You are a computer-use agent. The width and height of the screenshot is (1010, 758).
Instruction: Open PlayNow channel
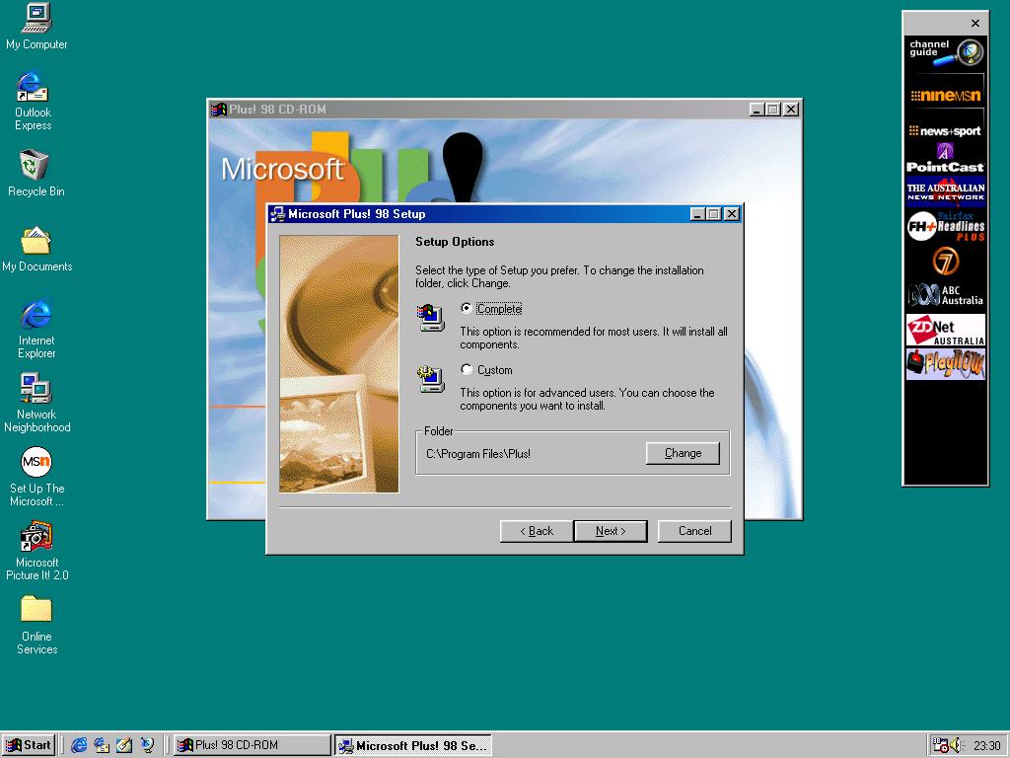946,364
